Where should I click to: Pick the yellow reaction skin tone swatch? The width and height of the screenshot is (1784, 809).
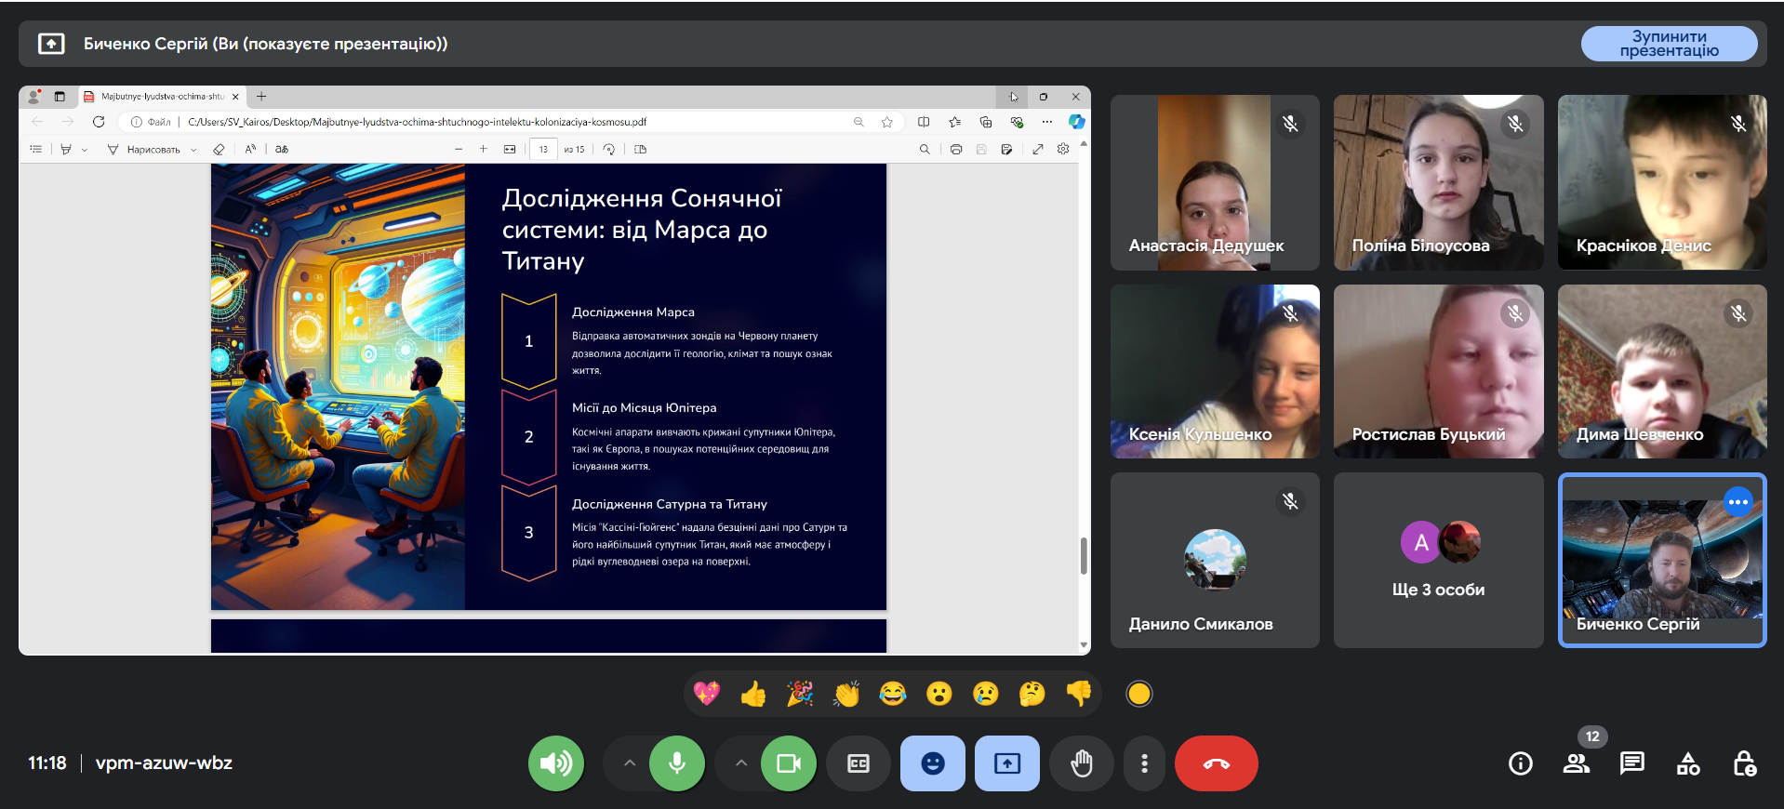point(1139,694)
